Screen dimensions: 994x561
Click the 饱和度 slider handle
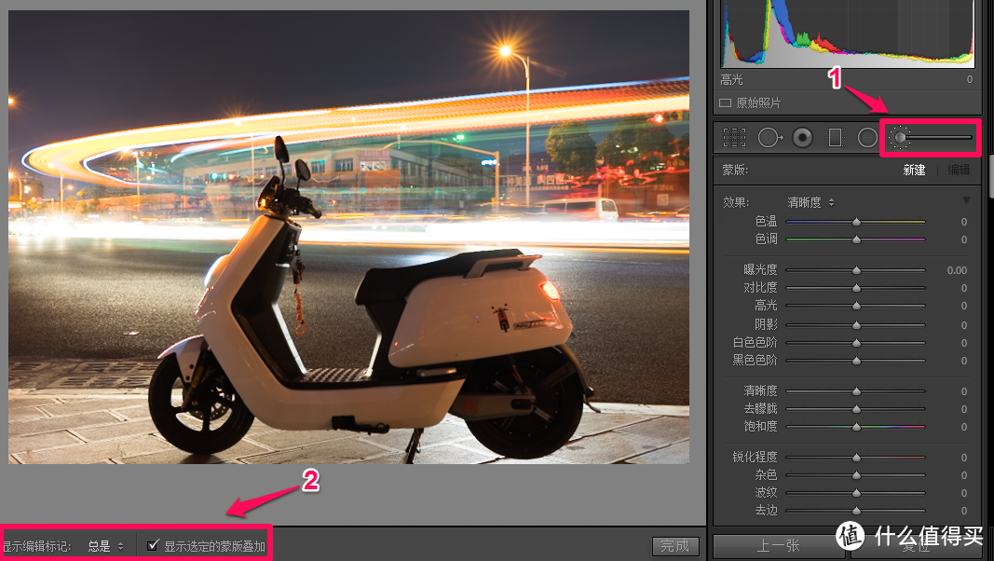856,427
